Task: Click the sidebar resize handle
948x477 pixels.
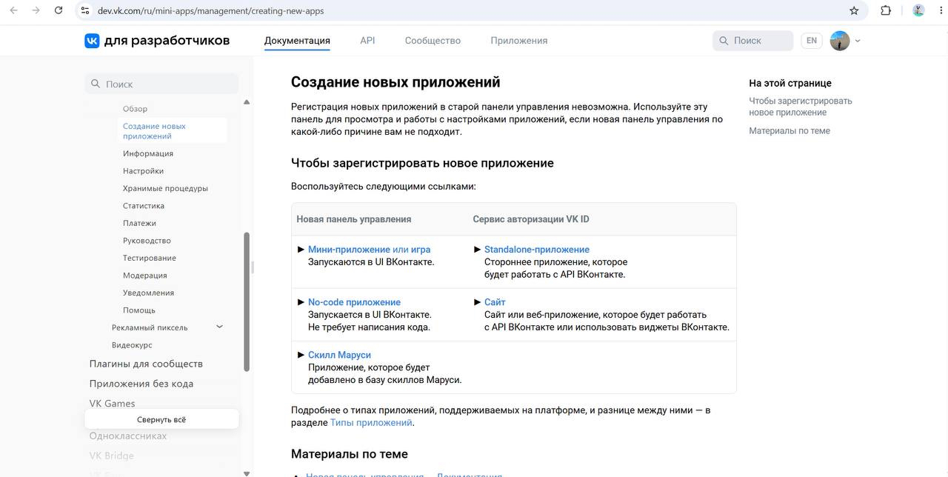Action: coord(253,267)
